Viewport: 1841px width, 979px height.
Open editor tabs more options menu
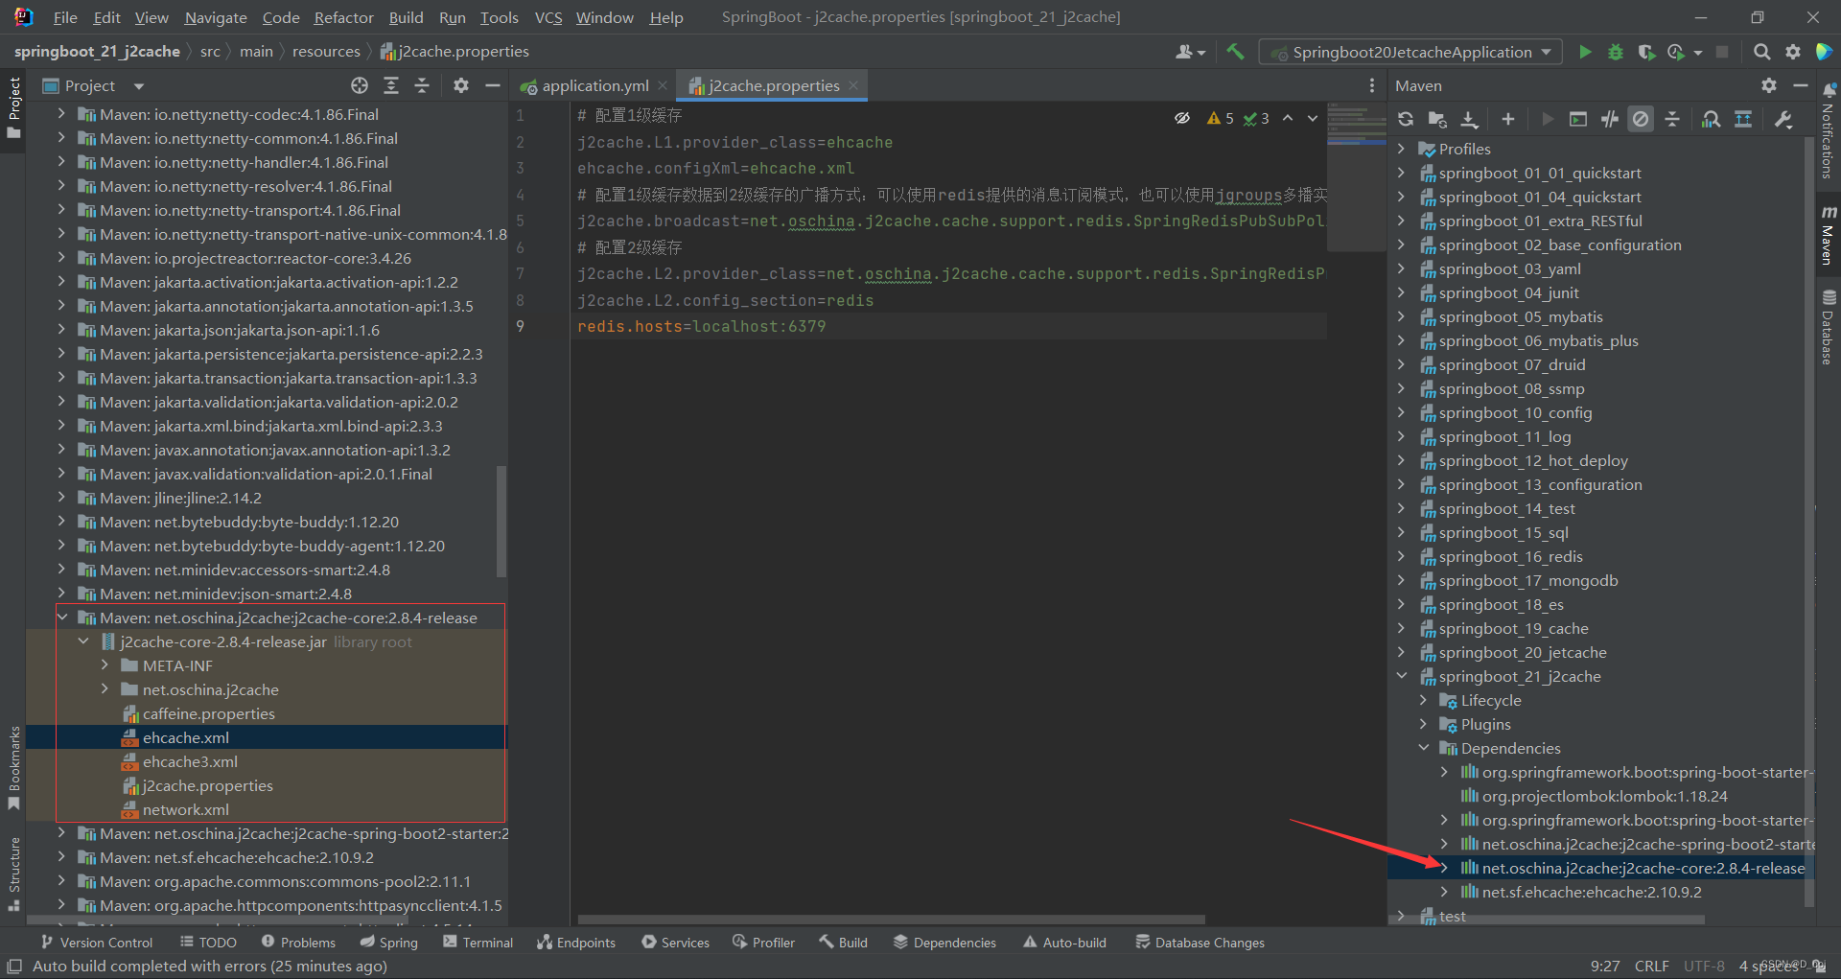[1372, 85]
